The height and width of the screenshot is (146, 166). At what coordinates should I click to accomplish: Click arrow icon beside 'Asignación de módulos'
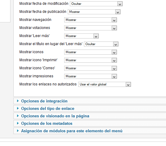click(18, 131)
